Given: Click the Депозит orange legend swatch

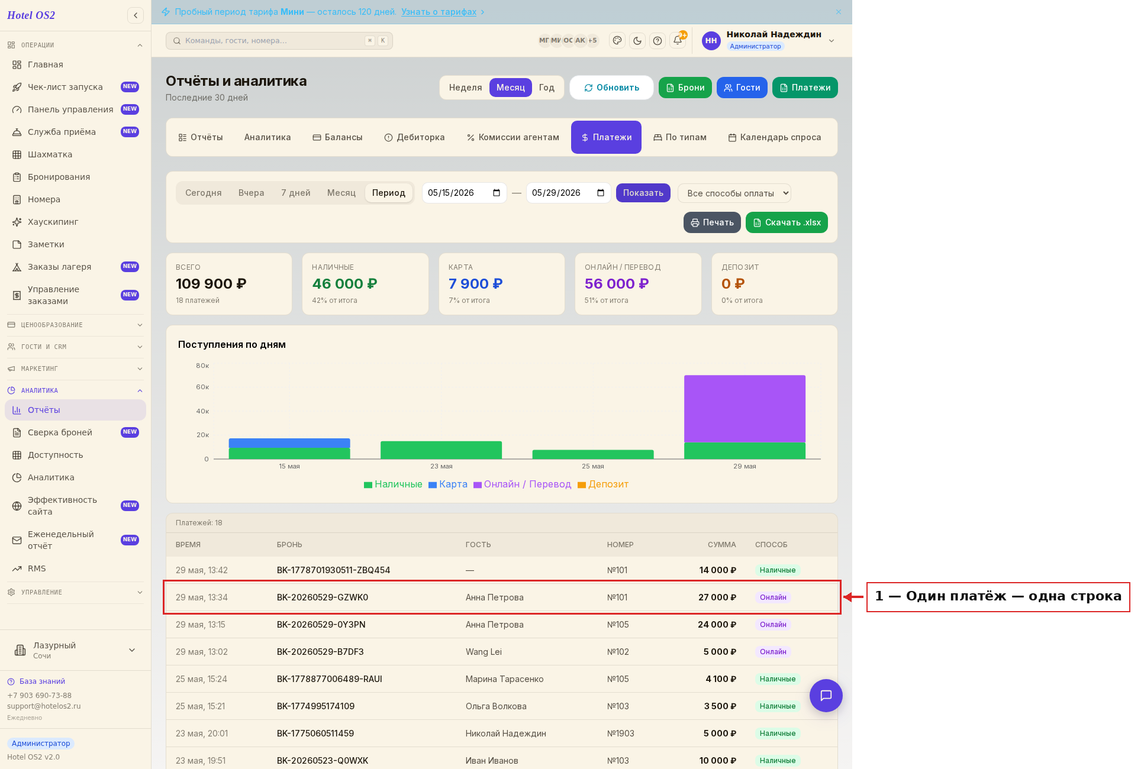Looking at the screenshot, I should coord(582,485).
